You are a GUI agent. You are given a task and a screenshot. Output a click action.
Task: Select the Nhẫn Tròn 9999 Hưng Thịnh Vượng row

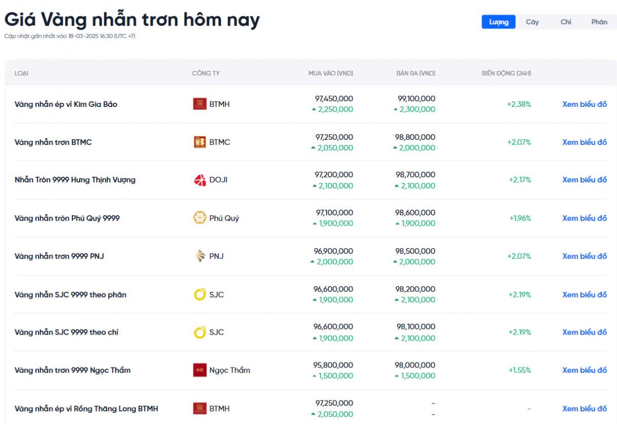75,180
